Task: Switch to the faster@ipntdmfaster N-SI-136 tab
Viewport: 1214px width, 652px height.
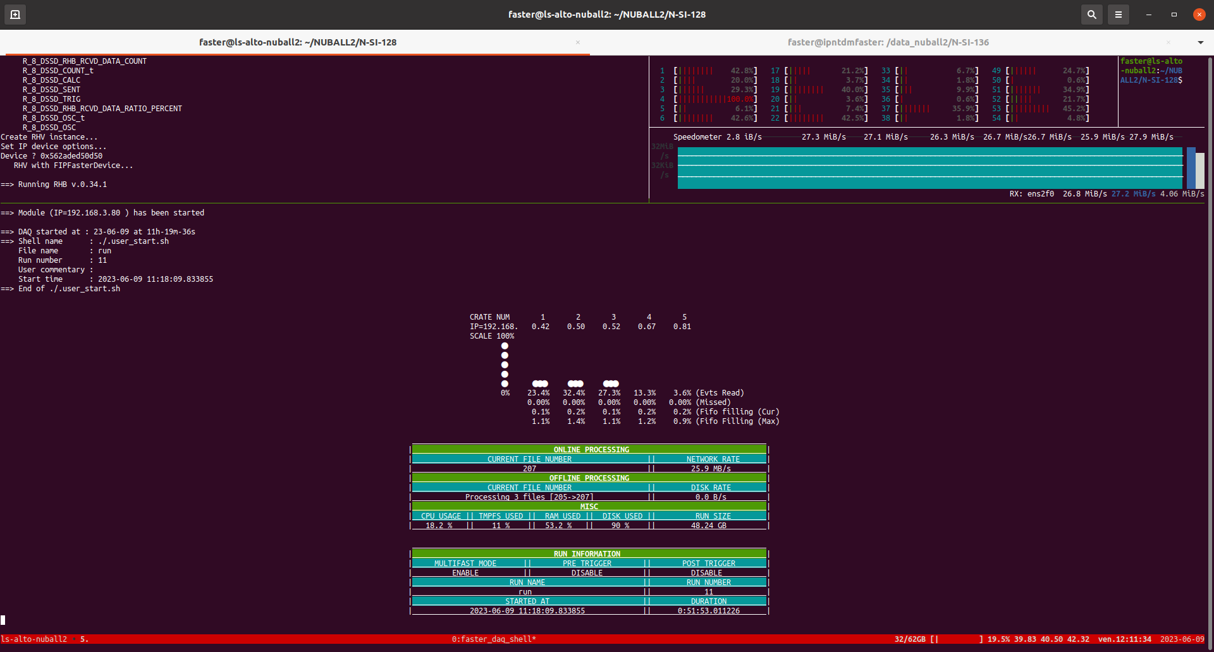Action: point(888,42)
